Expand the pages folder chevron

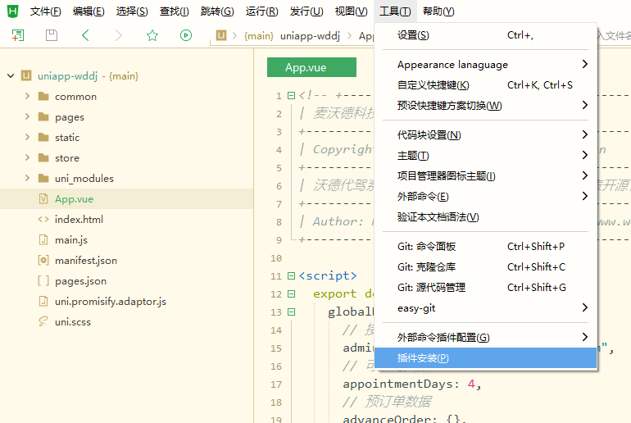27,116
